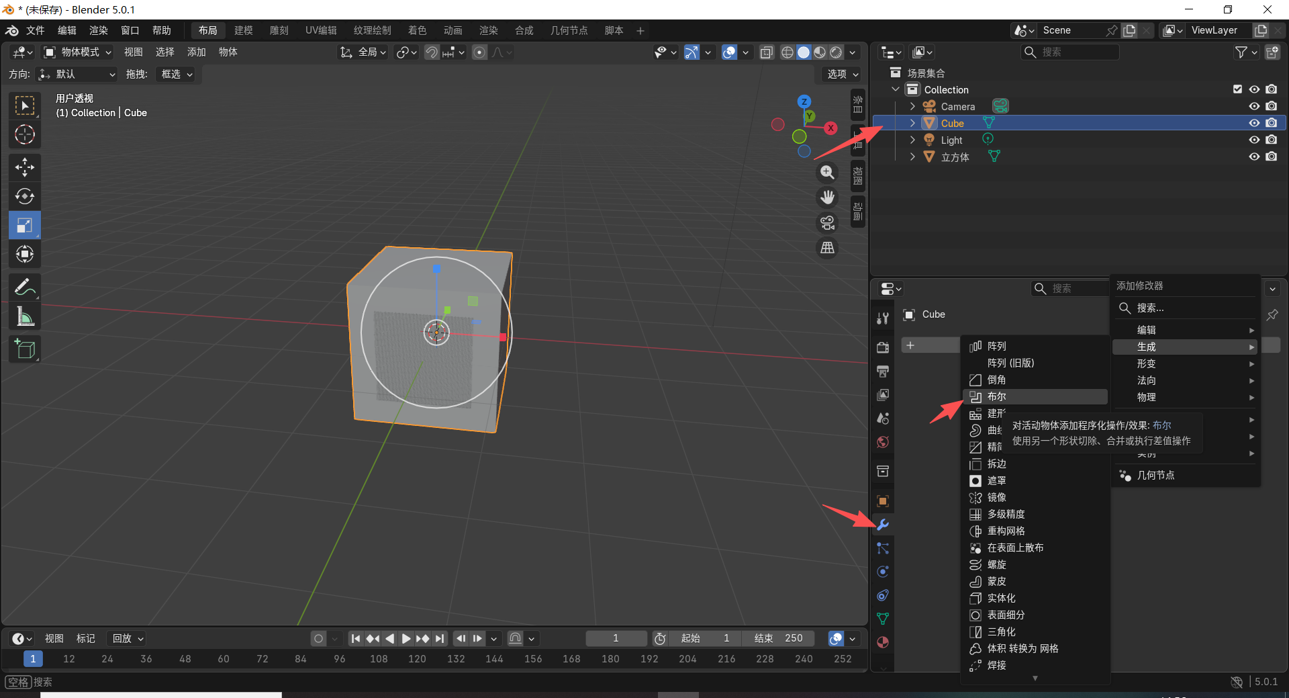Collapse the Collection tree row
The height and width of the screenshot is (698, 1289).
pos(896,89)
